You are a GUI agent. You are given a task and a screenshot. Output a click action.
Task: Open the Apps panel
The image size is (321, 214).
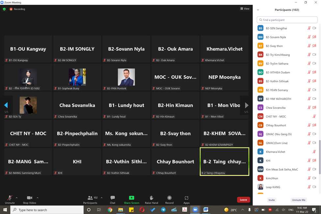coord(186,200)
